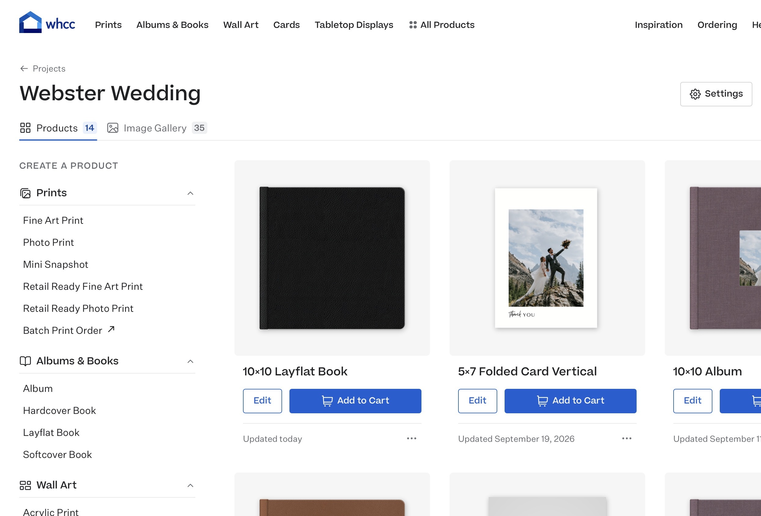Create a Mini Snapshot
This screenshot has width=761, height=516.
point(56,264)
